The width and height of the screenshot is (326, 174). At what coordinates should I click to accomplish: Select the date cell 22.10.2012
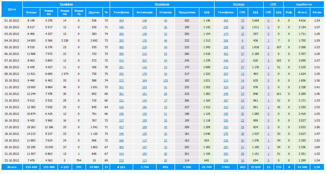coord(12,160)
